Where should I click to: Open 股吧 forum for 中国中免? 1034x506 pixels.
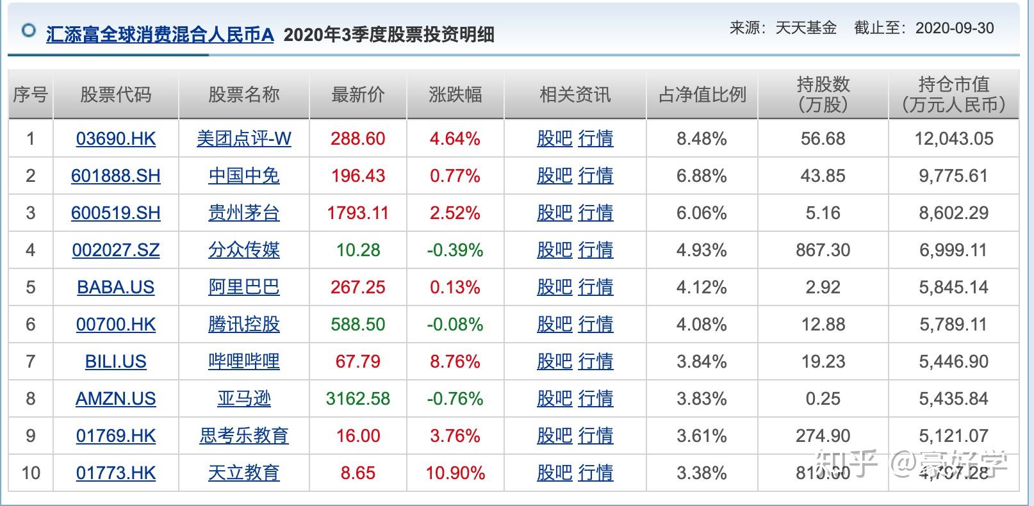(x=555, y=175)
